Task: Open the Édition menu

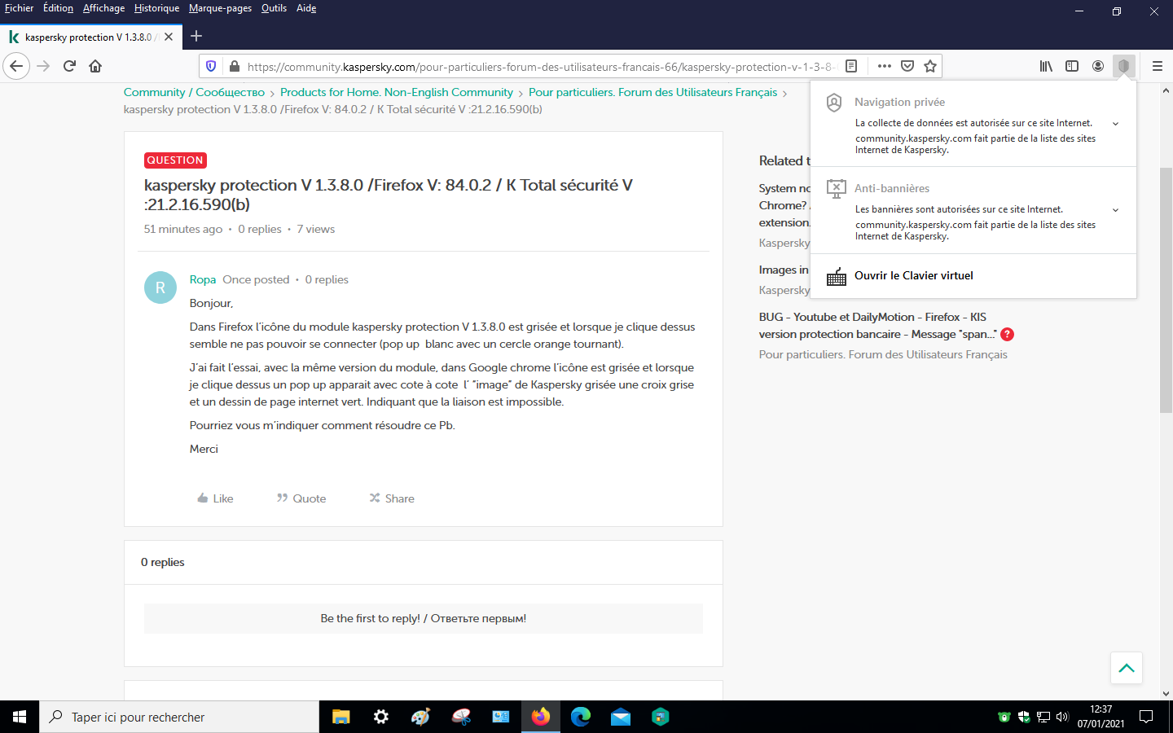Action: coord(58,8)
